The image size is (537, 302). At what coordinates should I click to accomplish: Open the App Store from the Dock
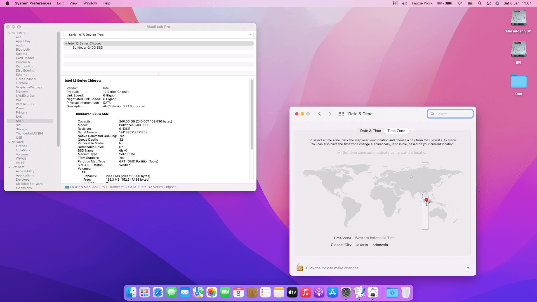(x=333, y=292)
